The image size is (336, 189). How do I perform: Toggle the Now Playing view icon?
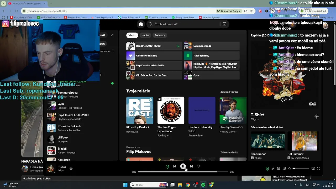pos(267,169)
